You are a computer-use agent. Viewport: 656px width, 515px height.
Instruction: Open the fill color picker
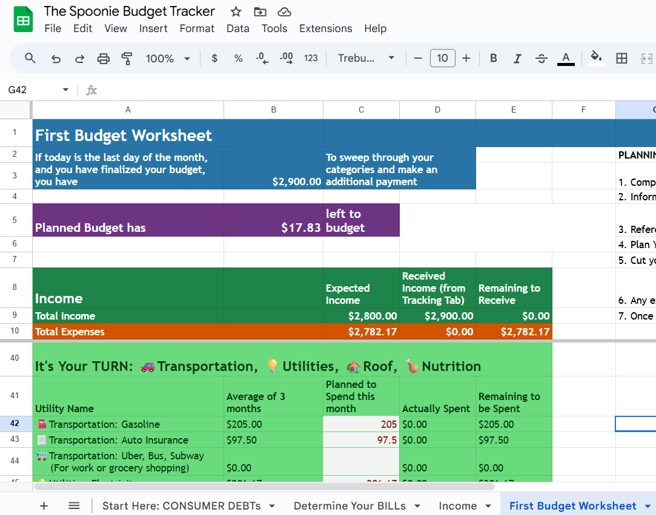click(x=596, y=57)
